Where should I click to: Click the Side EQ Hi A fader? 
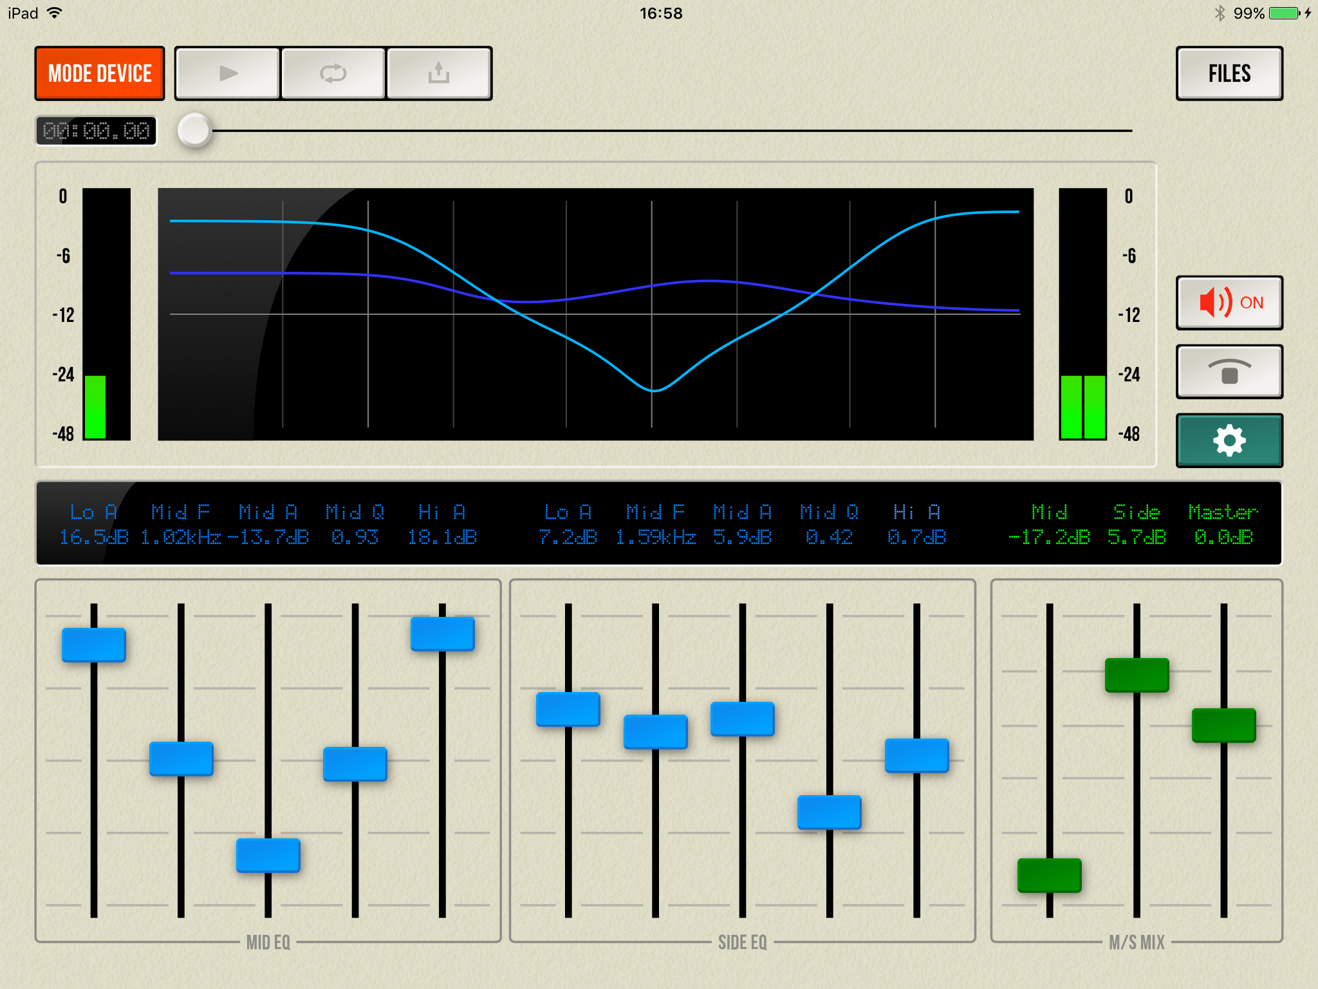pos(916,755)
